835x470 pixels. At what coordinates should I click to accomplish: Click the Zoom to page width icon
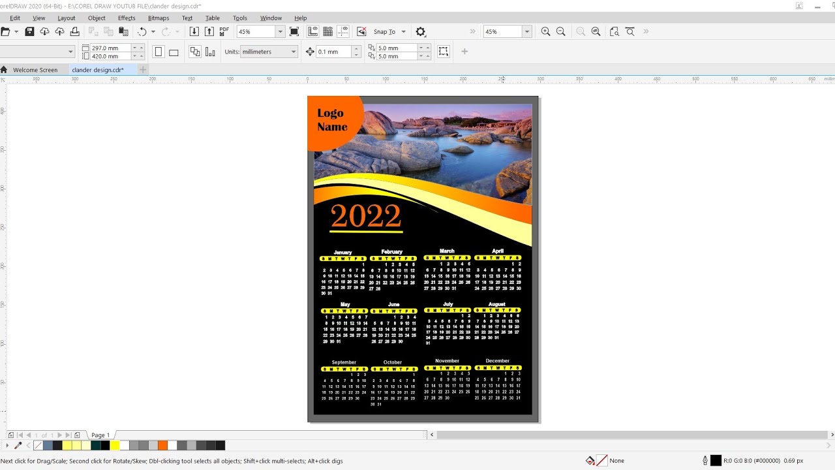pyautogui.click(x=630, y=31)
